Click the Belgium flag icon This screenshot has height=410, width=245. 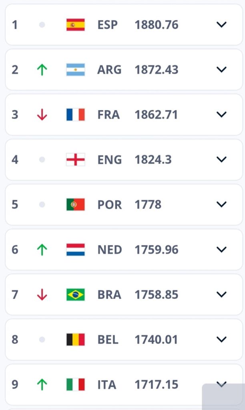click(x=75, y=340)
